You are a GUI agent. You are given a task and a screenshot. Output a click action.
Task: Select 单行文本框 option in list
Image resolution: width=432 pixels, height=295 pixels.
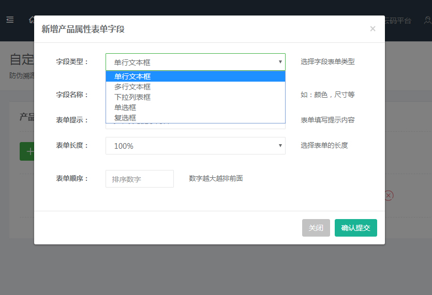coord(196,76)
